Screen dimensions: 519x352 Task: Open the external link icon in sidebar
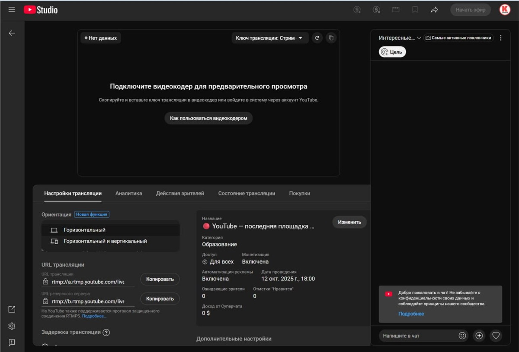12,309
